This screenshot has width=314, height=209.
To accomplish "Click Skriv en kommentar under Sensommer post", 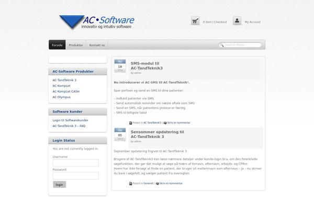I will pyautogui.click(x=171, y=183).
